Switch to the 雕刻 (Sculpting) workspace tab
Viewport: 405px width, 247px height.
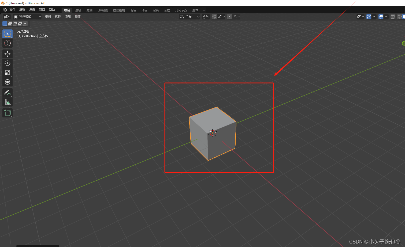coord(90,10)
